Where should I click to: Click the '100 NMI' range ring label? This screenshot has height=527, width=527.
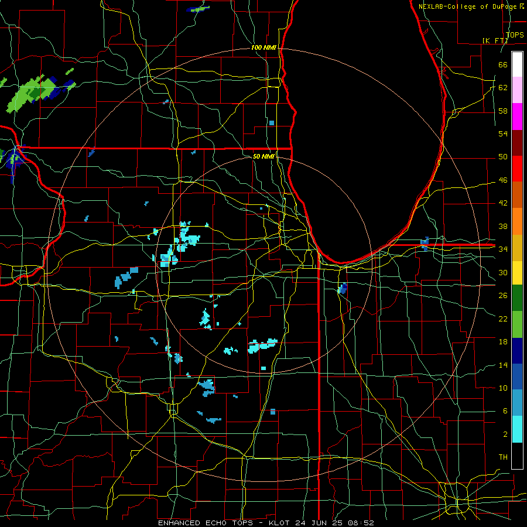263,48
